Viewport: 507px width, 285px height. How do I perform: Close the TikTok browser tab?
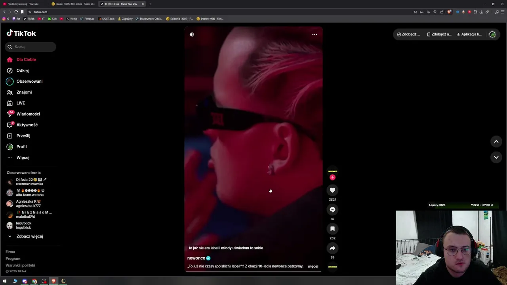[x=143, y=4]
